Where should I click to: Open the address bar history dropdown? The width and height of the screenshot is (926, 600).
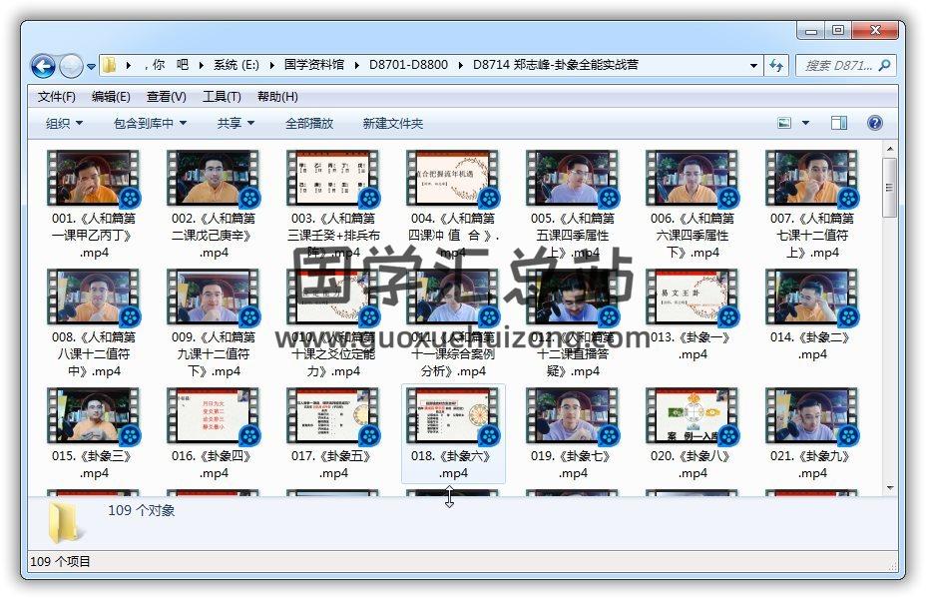pyautogui.click(x=754, y=66)
